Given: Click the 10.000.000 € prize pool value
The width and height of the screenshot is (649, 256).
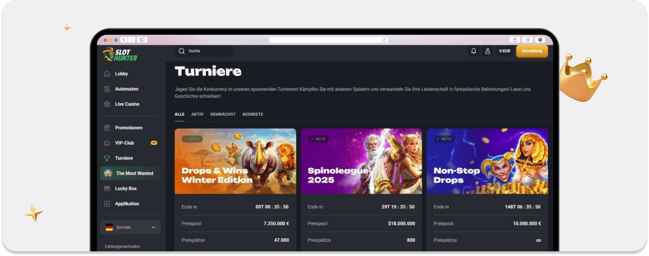Looking at the screenshot, I should [x=527, y=223].
